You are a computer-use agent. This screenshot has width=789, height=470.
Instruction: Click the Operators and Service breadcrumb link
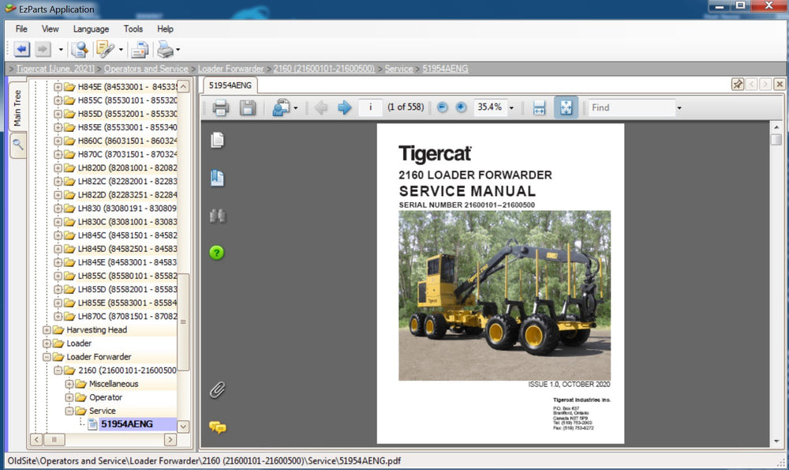pos(146,70)
